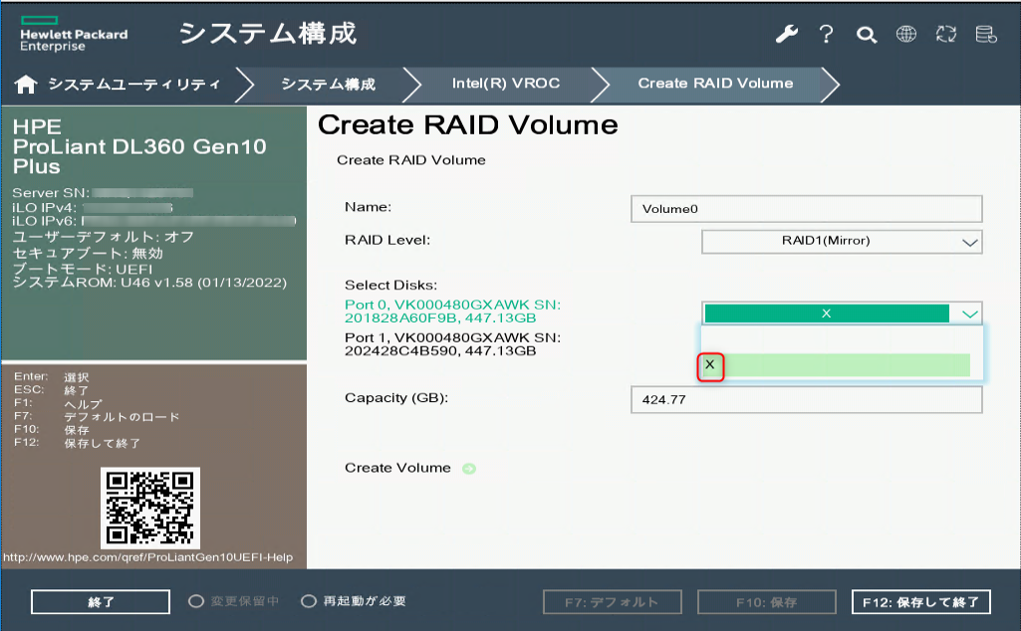Select Port 1 disk entry text
Viewport: 1021px width, 631px height.
[452, 344]
